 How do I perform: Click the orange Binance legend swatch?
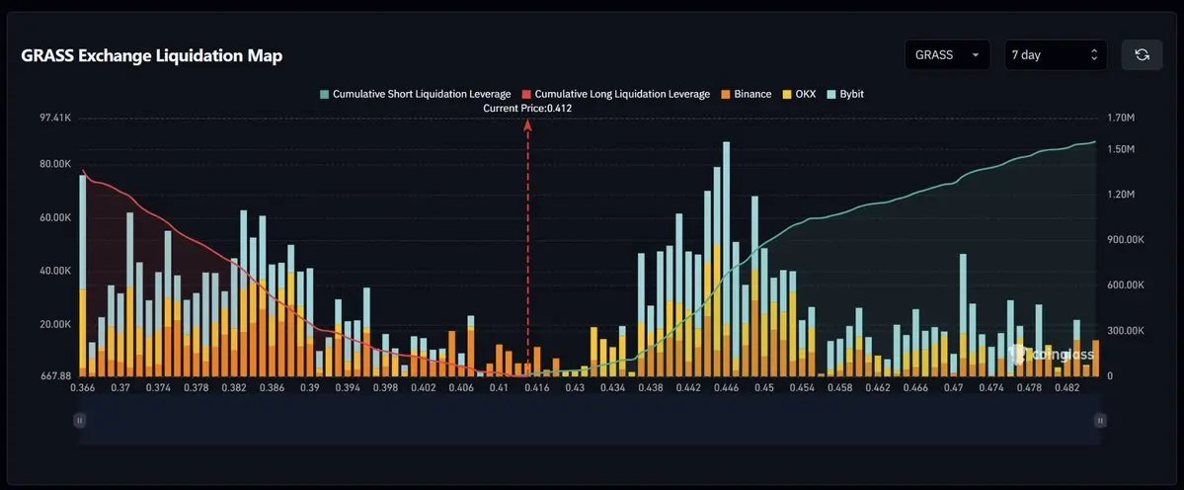(x=724, y=95)
